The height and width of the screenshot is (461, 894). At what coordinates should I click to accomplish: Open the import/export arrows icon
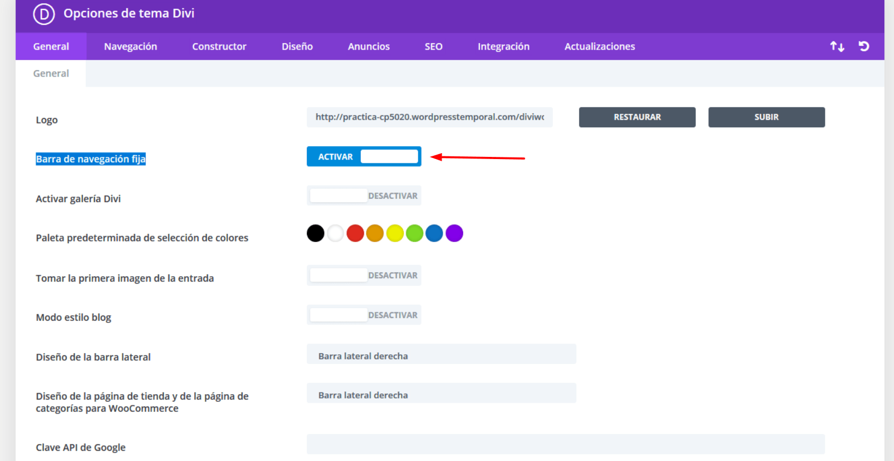[x=837, y=46]
